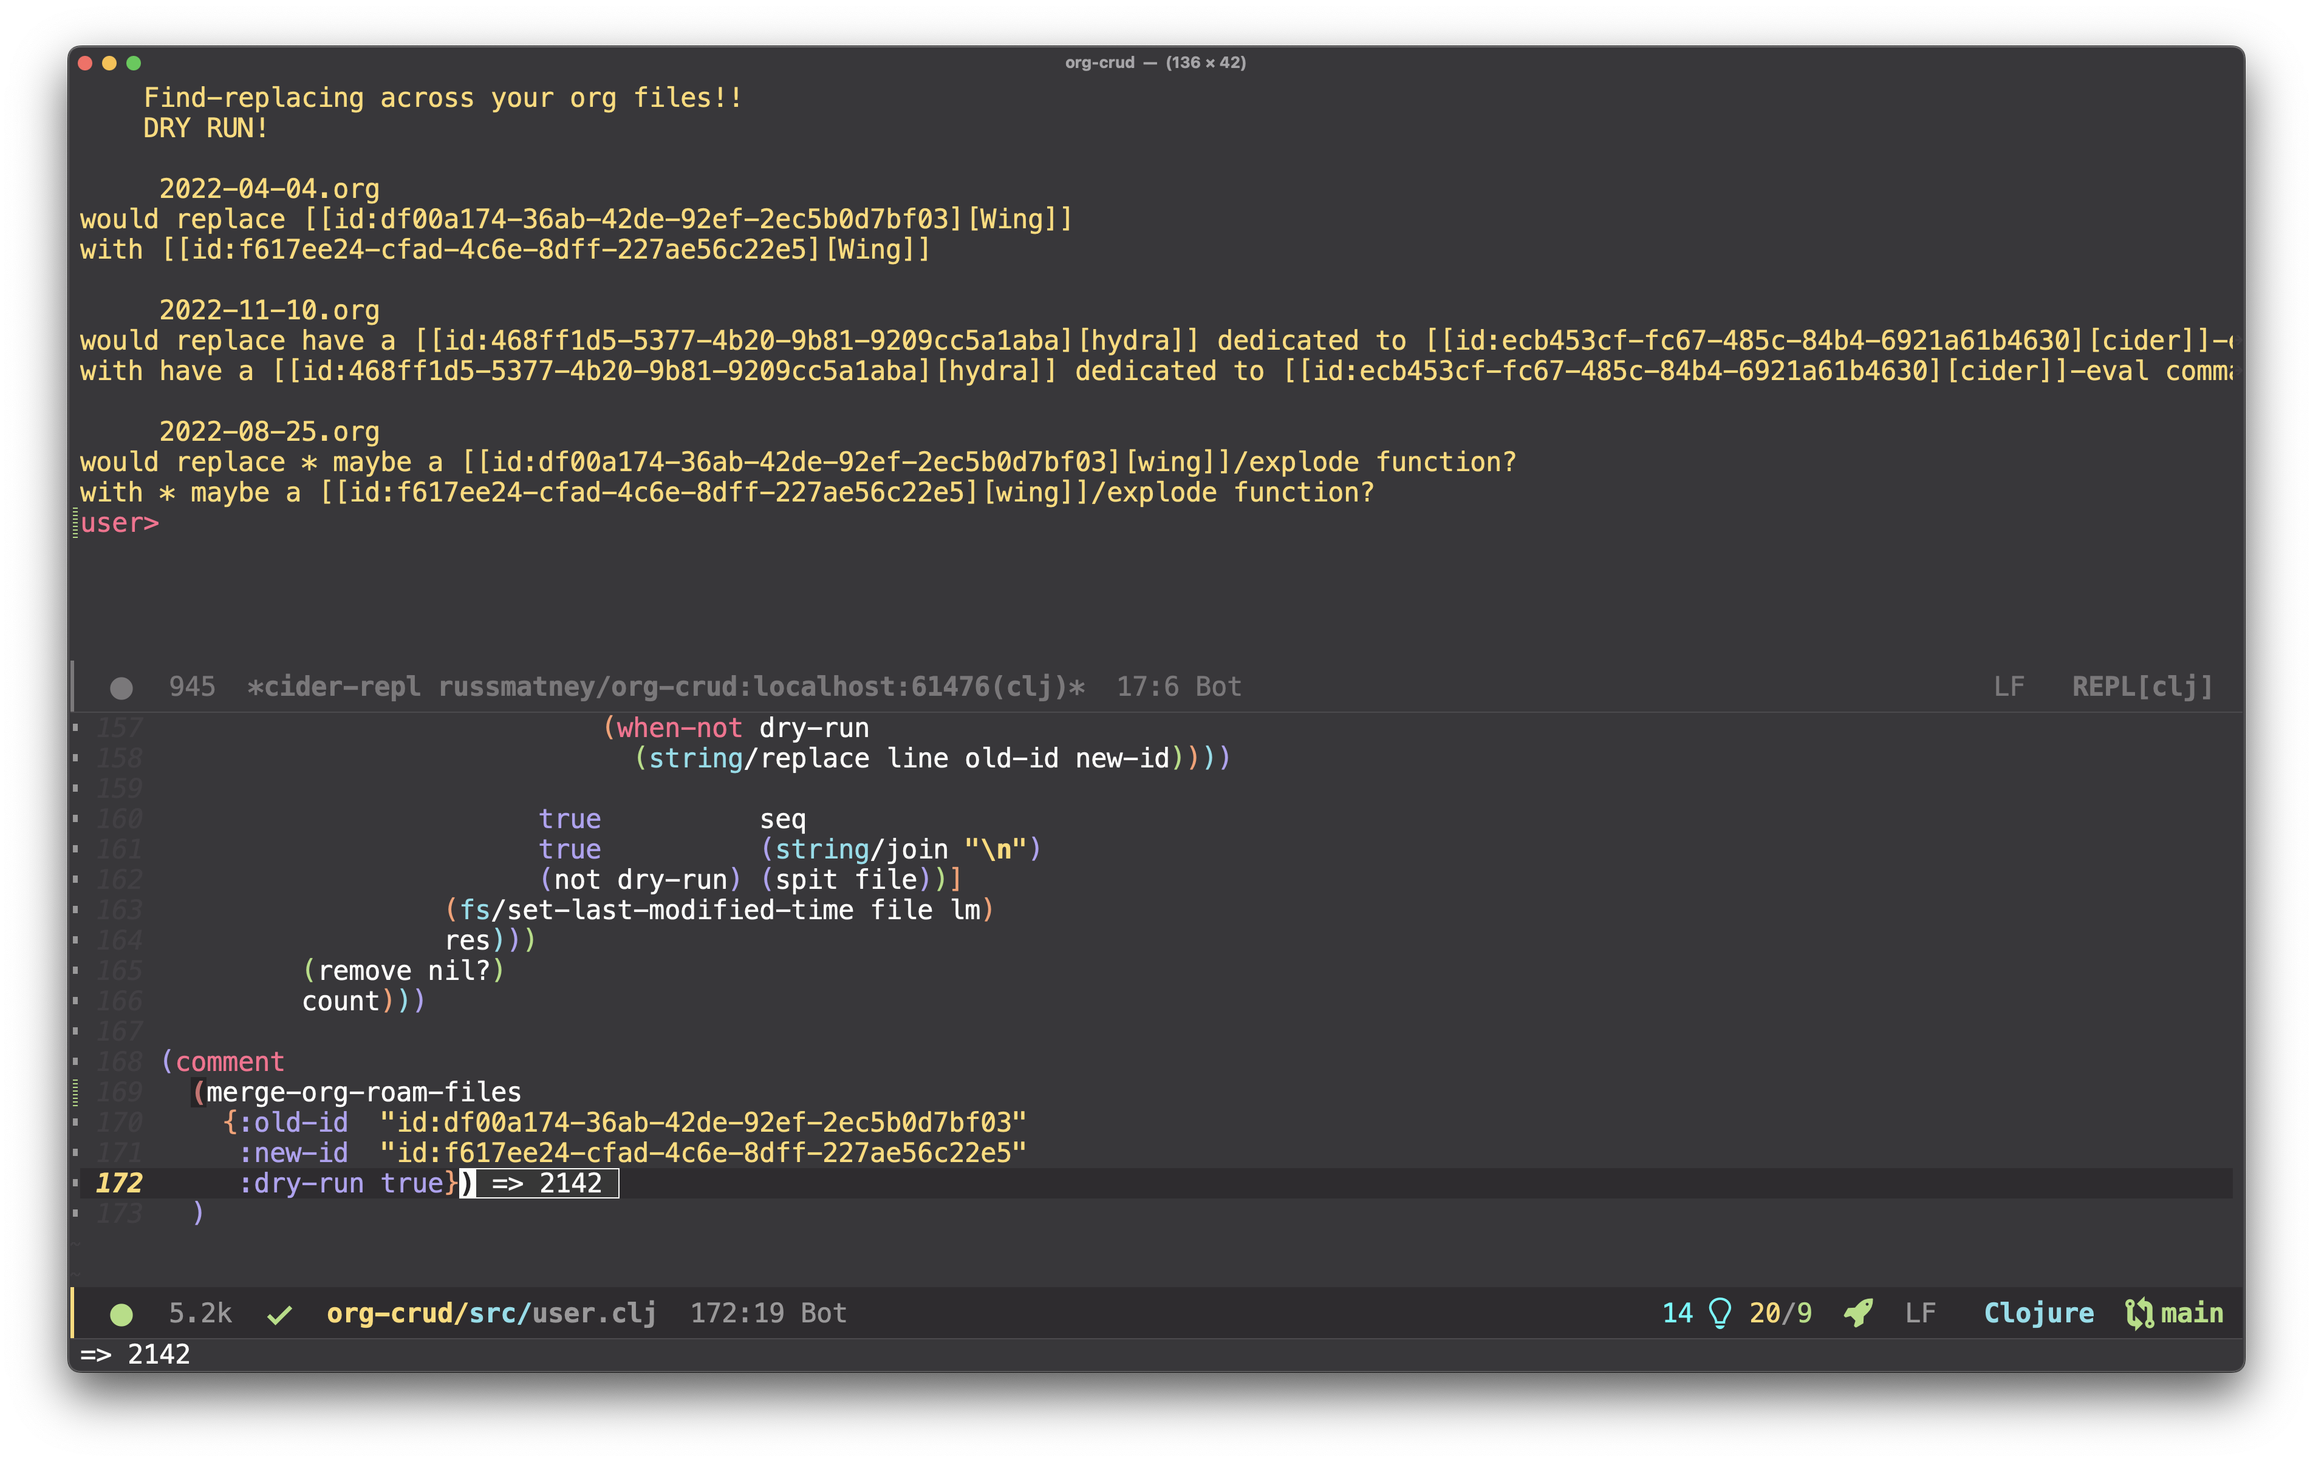Click string/join expression on line 161

901,849
